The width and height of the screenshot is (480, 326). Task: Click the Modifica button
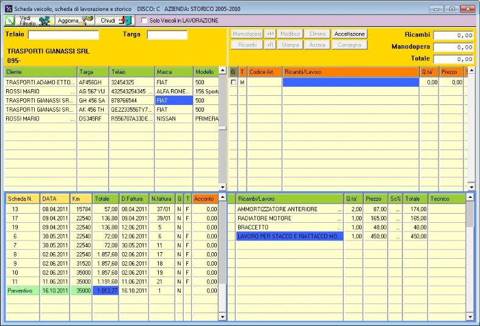coord(290,34)
